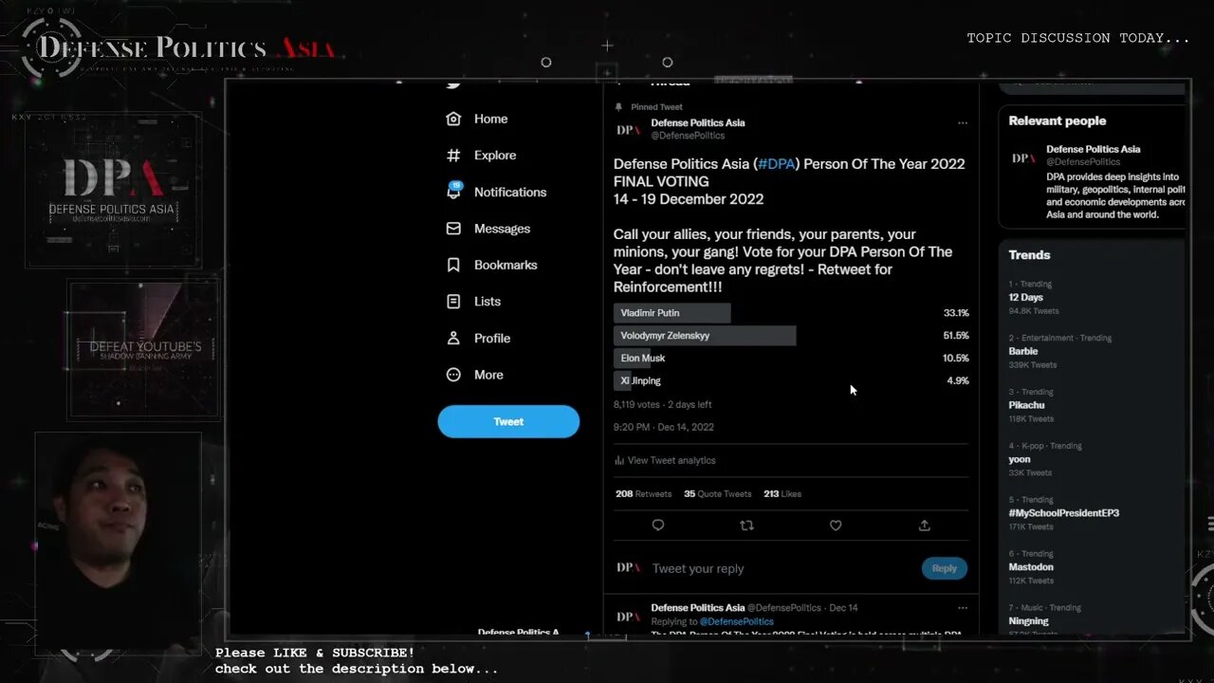
Task: Click the Lists icon
Action: [453, 302]
